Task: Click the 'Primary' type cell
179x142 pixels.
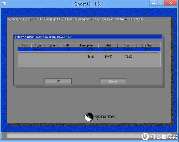Action: click(37, 50)
